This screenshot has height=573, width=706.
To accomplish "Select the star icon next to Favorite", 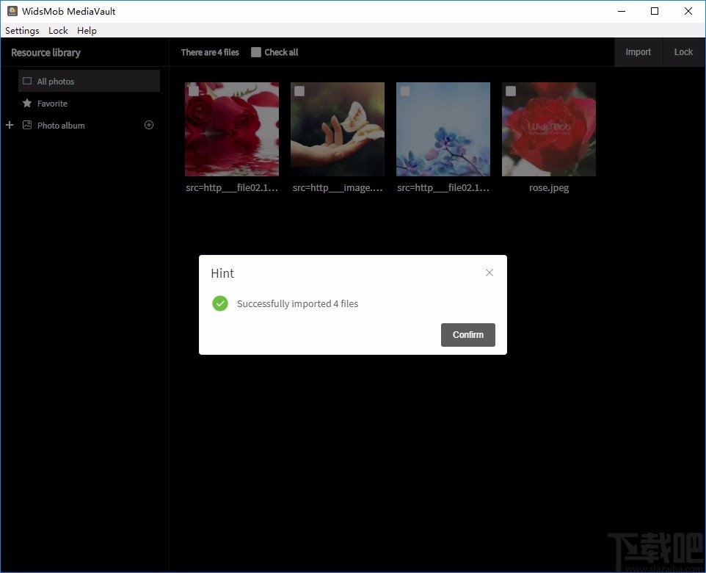I will [x=29, y=103].
